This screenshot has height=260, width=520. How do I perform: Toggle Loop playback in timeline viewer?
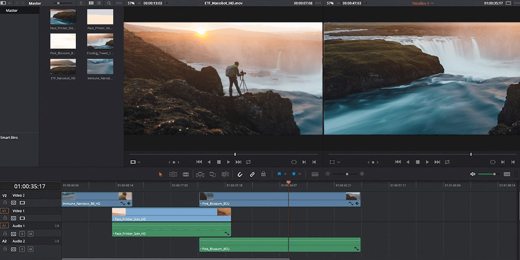coord(447,162)
